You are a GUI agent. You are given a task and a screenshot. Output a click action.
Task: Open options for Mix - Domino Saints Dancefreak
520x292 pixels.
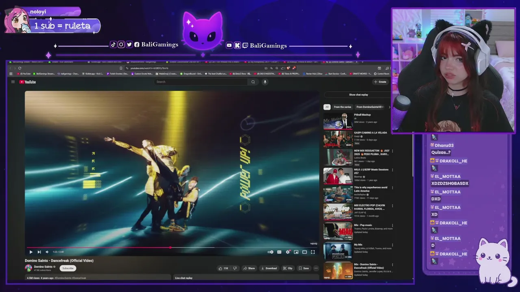click(392, 264)
